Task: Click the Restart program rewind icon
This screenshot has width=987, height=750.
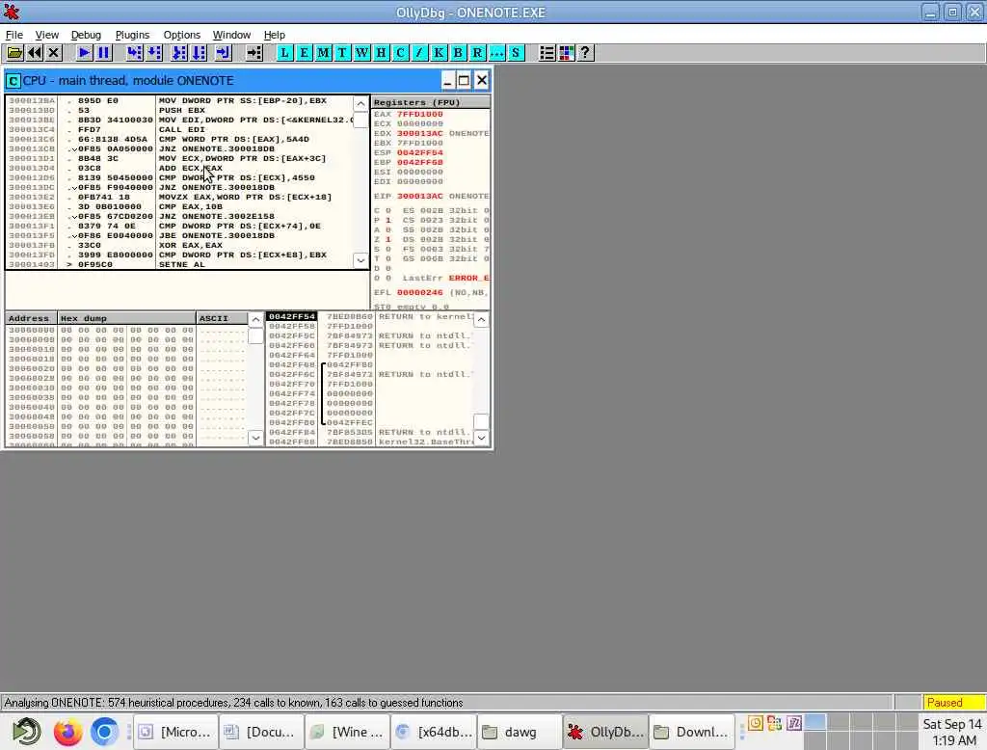Action: click(x=34, y=53)
